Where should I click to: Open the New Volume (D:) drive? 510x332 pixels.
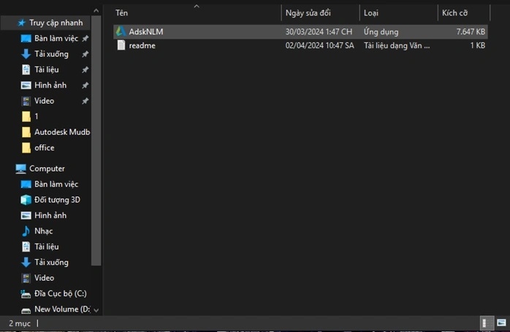click(61, 309)
